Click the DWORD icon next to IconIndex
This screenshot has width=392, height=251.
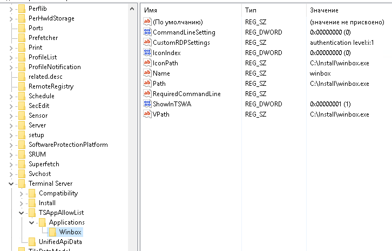coord(147,53)
